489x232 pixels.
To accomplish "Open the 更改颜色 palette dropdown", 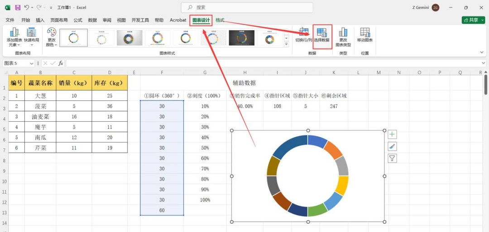I will pos(52,37).
